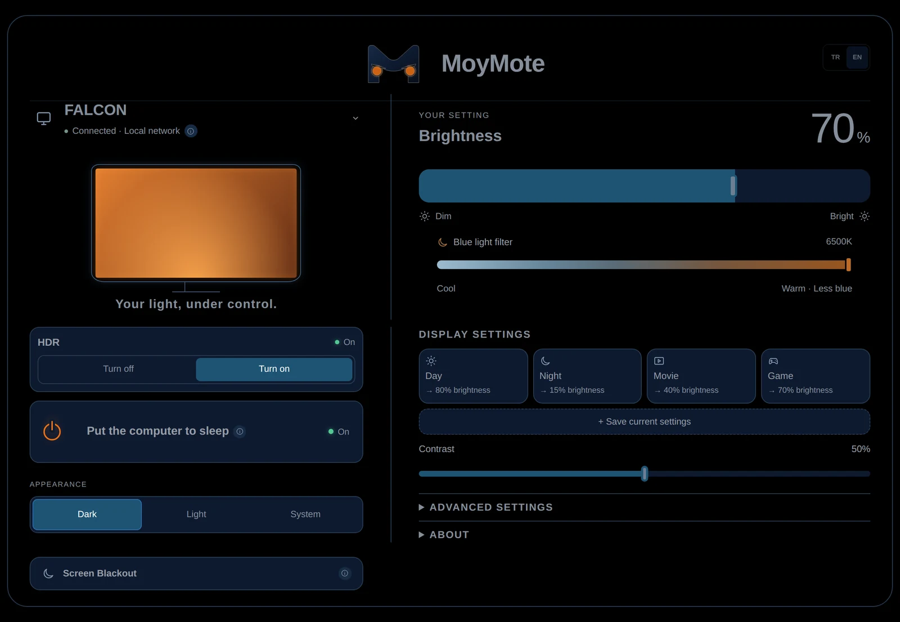Screen dimensions: 900x622
Task: Click the play icon in Movie preset
Action: point(659,361)
